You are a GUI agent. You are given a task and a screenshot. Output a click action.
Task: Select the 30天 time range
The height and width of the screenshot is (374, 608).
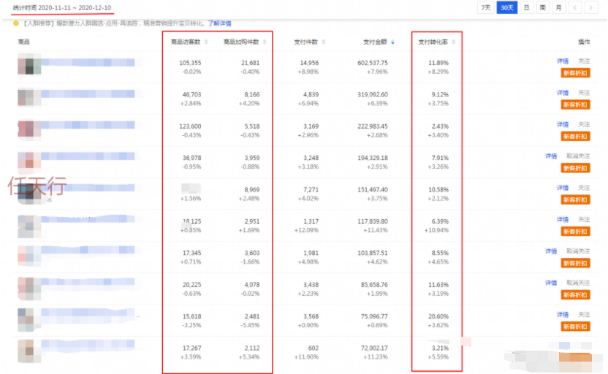coord(506,7)
